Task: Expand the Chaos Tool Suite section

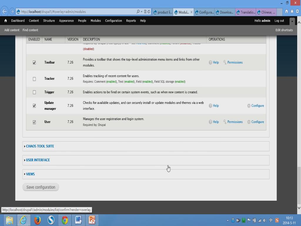Action: [40, 146]
